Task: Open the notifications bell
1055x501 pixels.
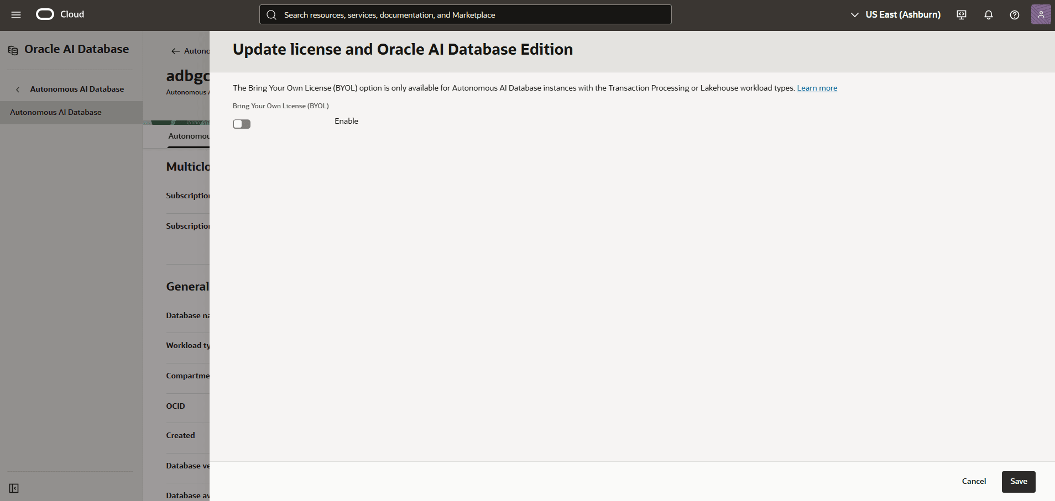Action: click(x=988, y=15)
